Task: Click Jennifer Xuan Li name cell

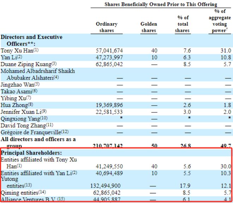Action: click(24, 112)
